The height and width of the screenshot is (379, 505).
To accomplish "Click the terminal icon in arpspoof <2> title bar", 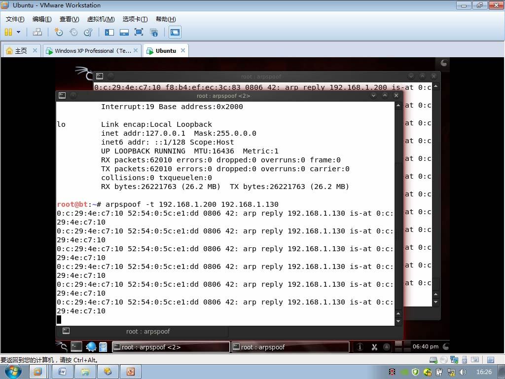I will [x=62, y=95].
